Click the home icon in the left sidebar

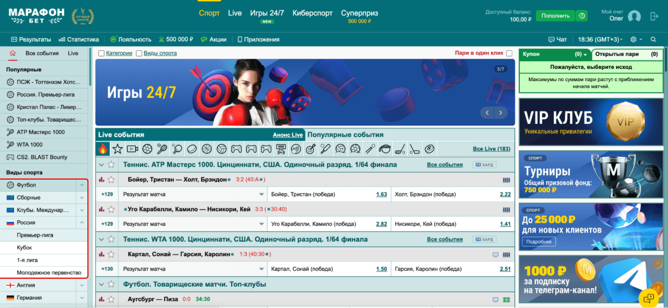tap(12, 53)
